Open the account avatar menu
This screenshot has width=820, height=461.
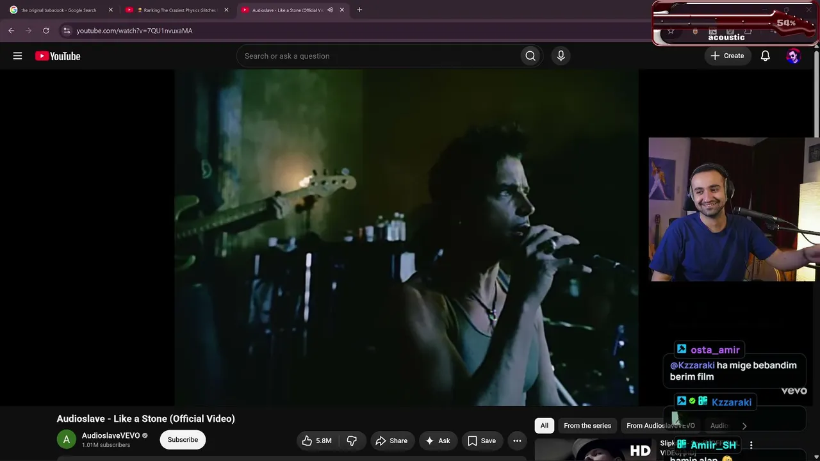(793, 56)
